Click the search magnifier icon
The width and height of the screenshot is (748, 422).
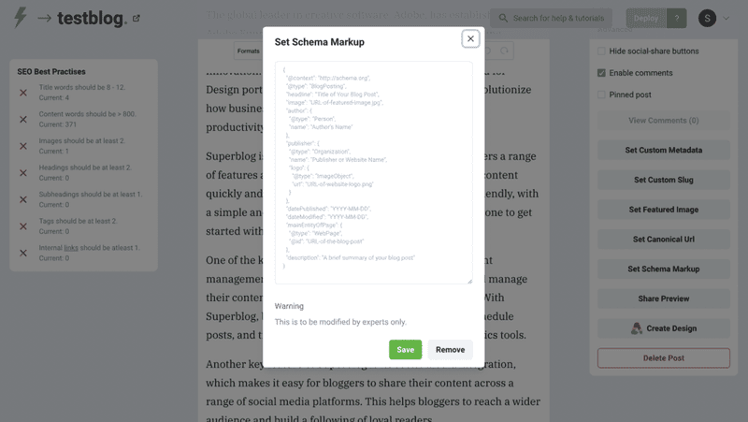(503, 18)
